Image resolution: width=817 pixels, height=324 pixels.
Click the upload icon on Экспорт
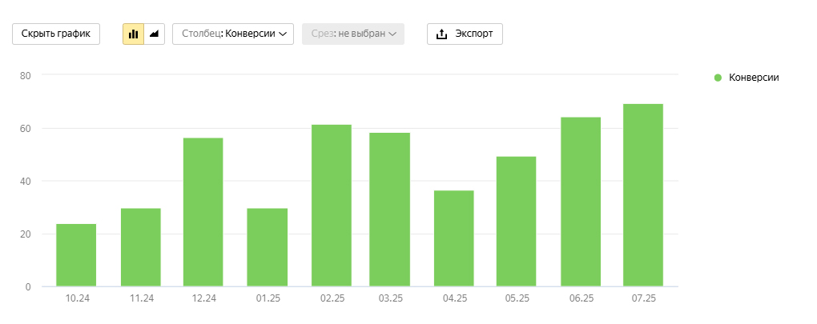coord(441,34)
